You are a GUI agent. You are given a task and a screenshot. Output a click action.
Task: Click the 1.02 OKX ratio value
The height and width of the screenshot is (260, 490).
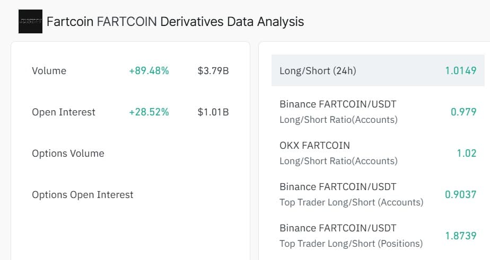pos(466,153)
